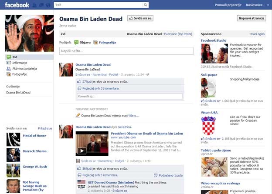This screenshot has height=194, width=272.
Task: Click Napravi stranicu button
Action: 252,18
